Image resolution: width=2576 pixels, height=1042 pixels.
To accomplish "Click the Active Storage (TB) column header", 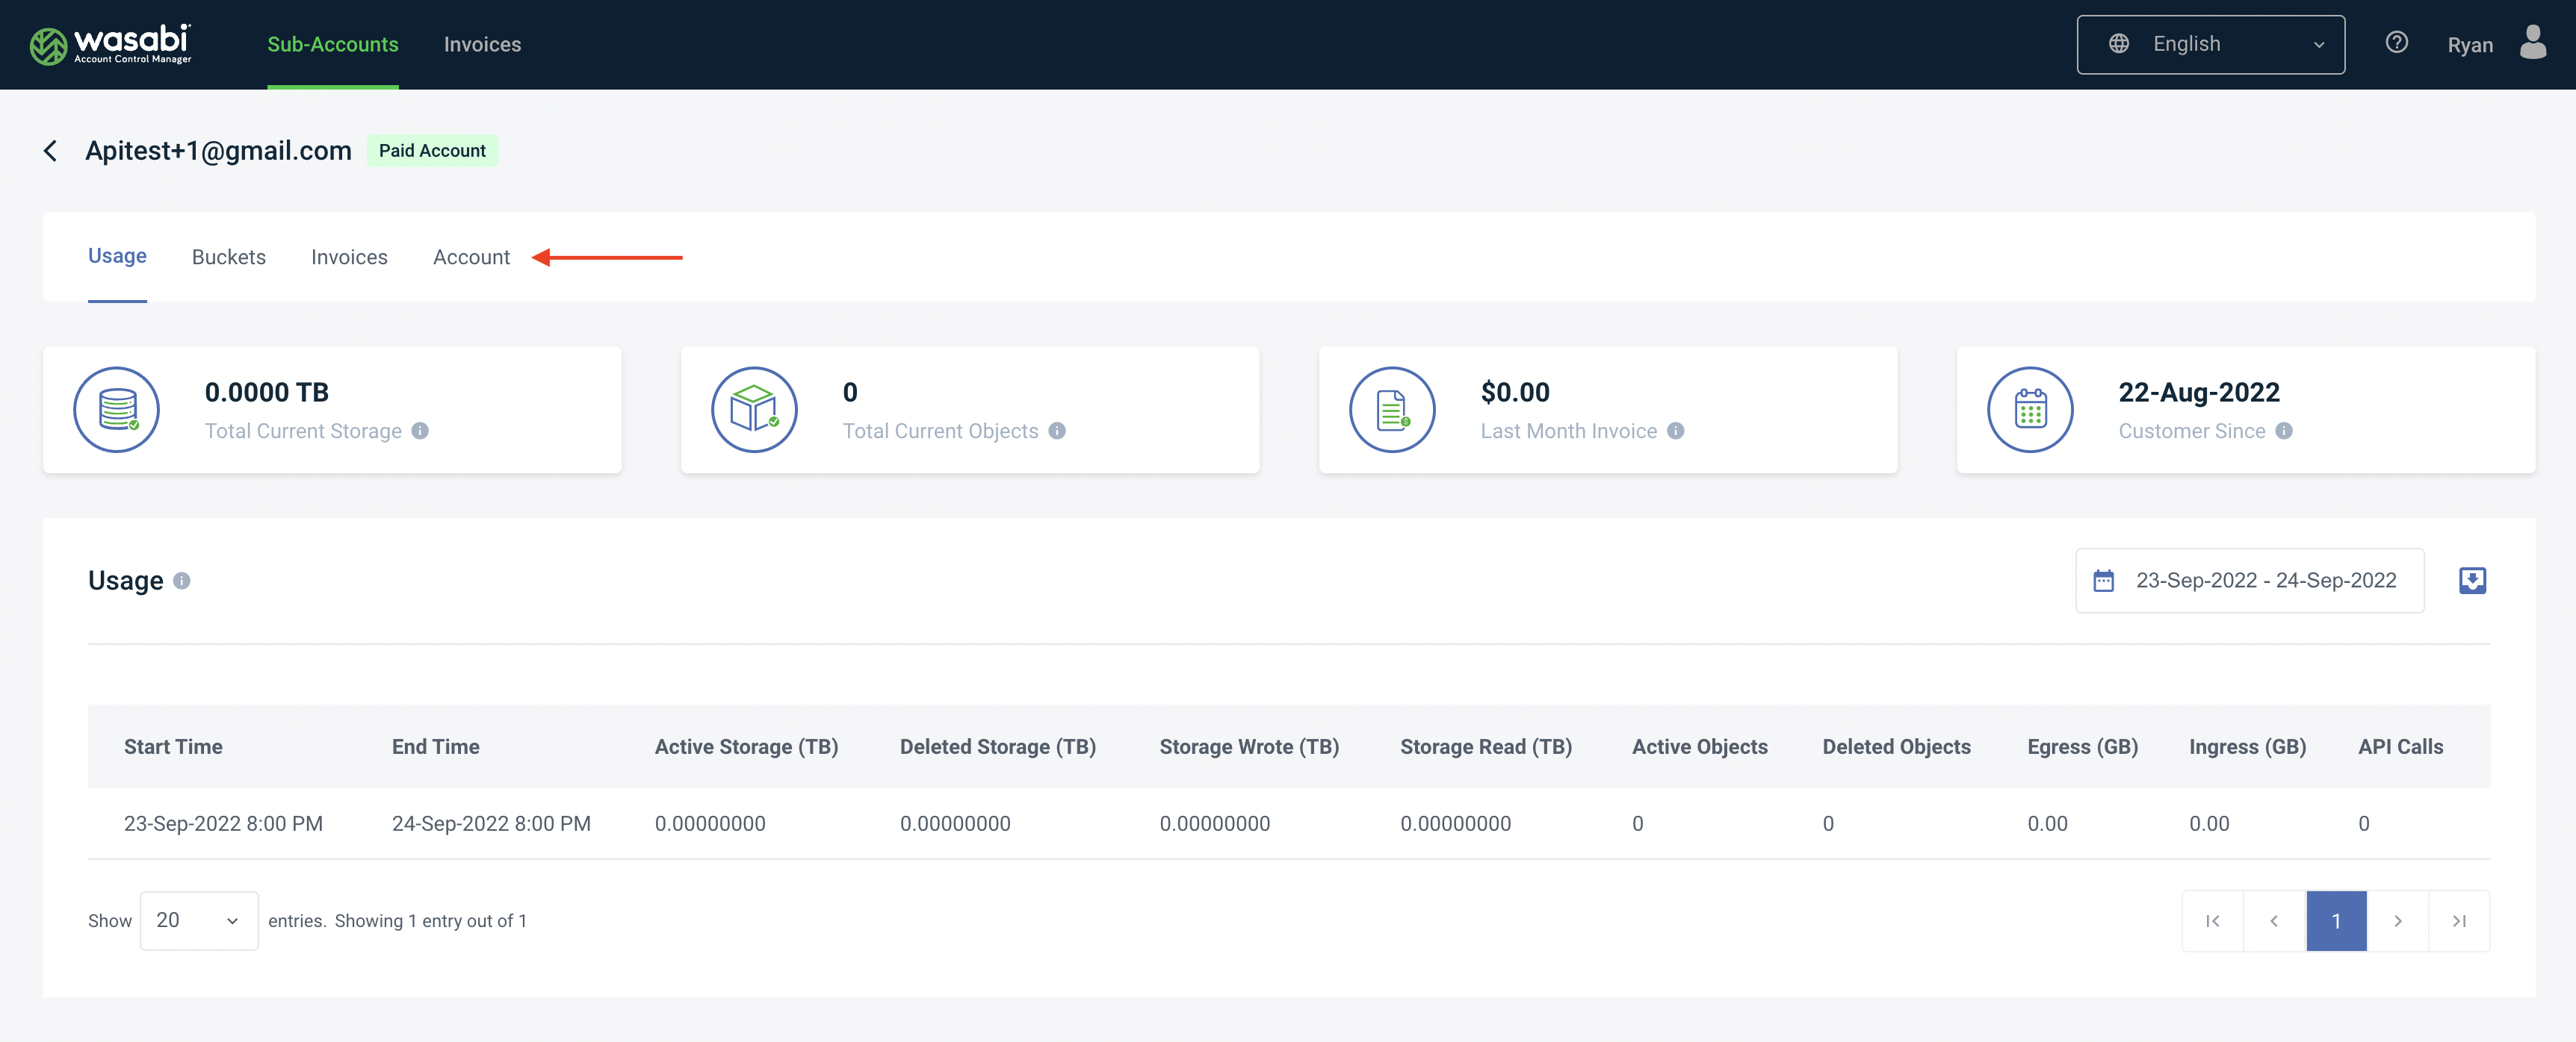I will click(746, 746).
